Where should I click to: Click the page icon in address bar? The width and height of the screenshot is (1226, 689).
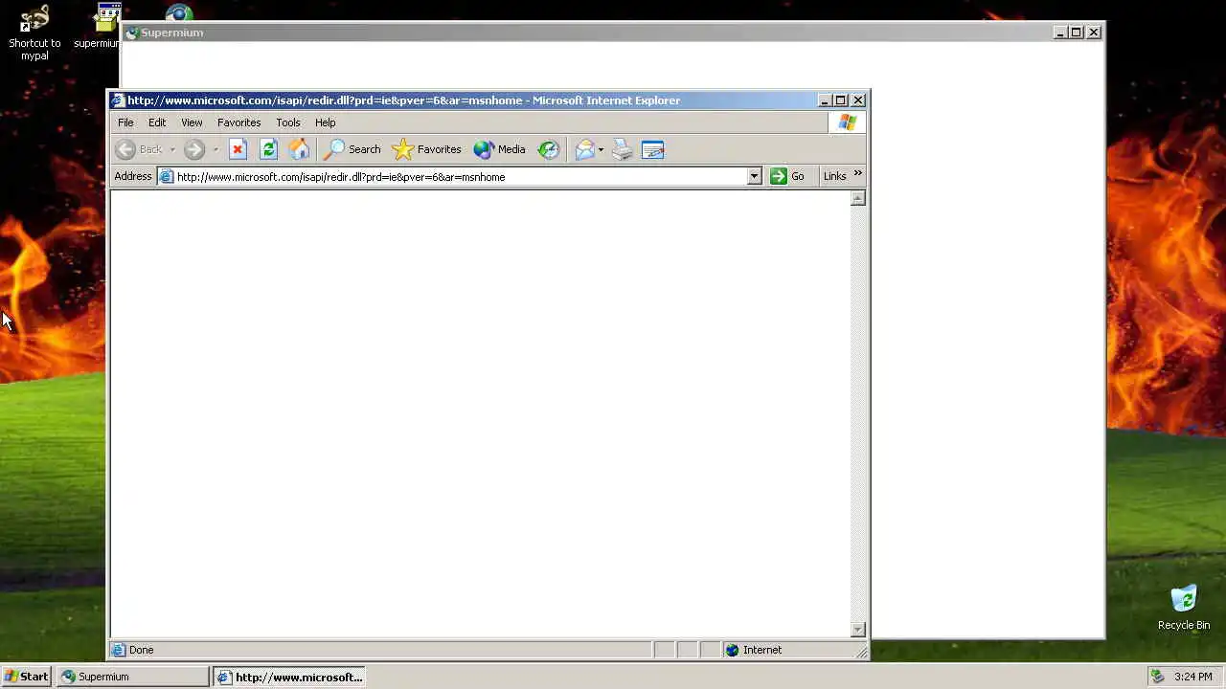click(x=167, y=176)
